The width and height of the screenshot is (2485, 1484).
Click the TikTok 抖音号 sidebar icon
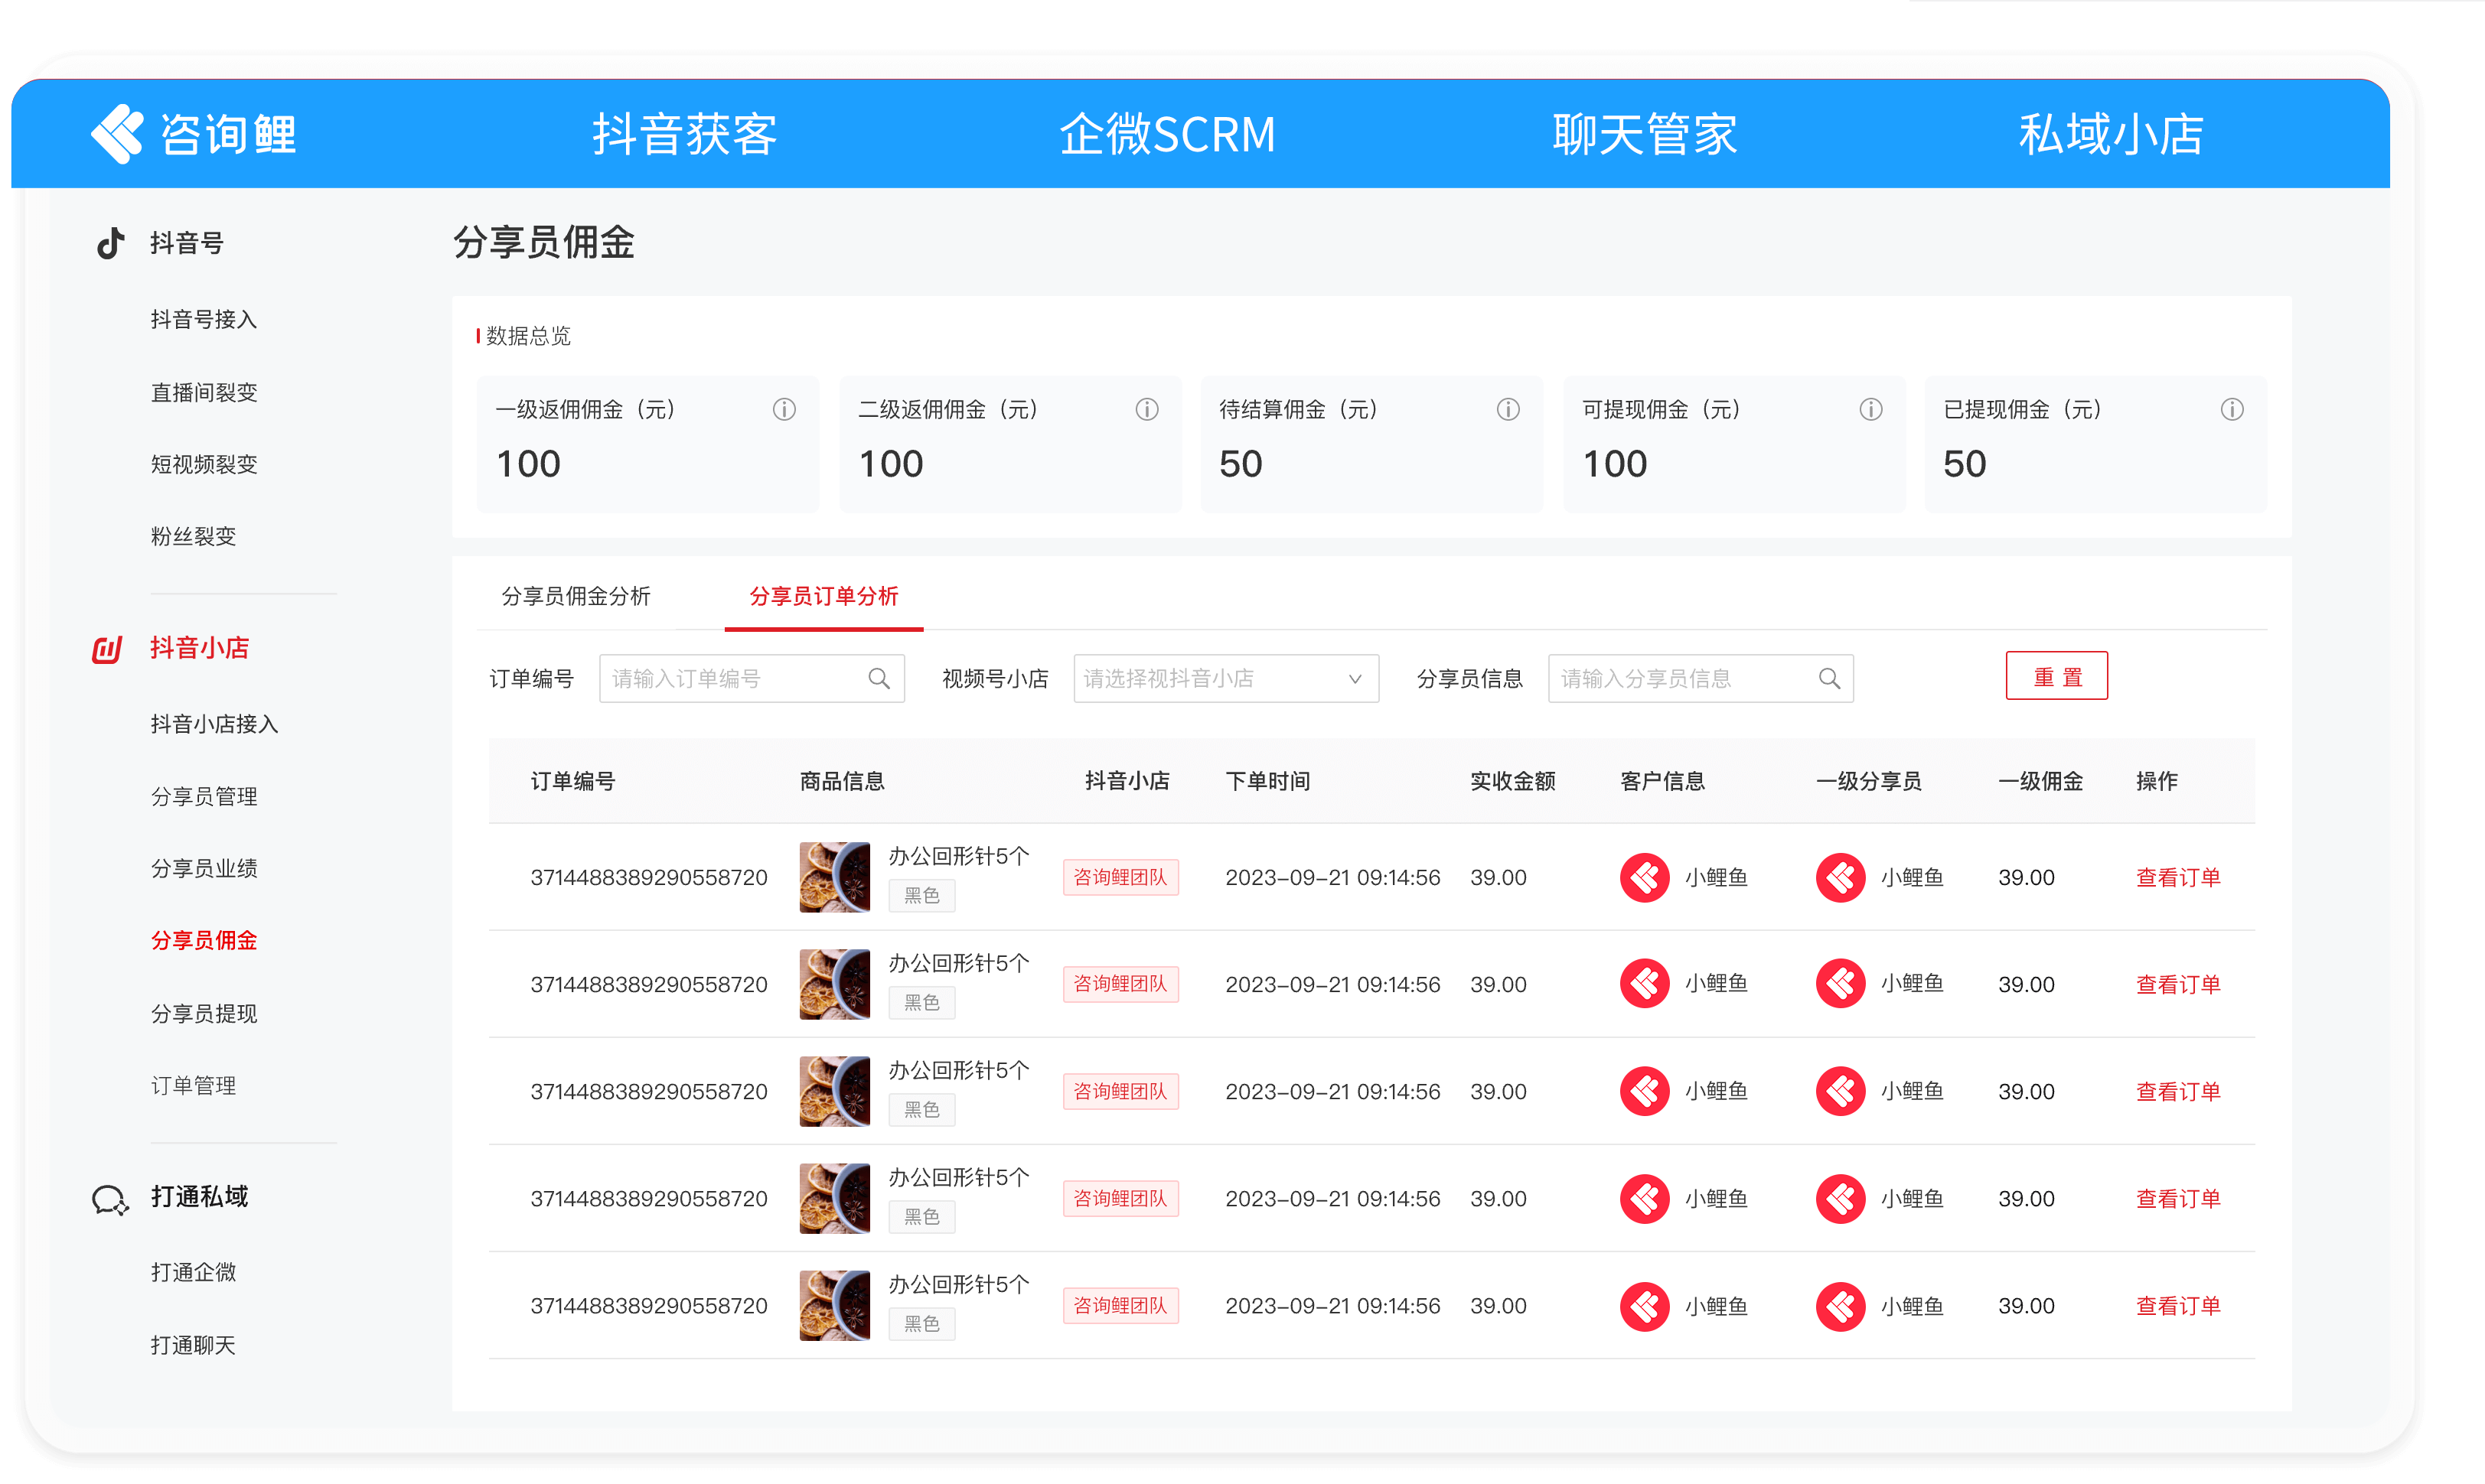(x=110, y=243)
